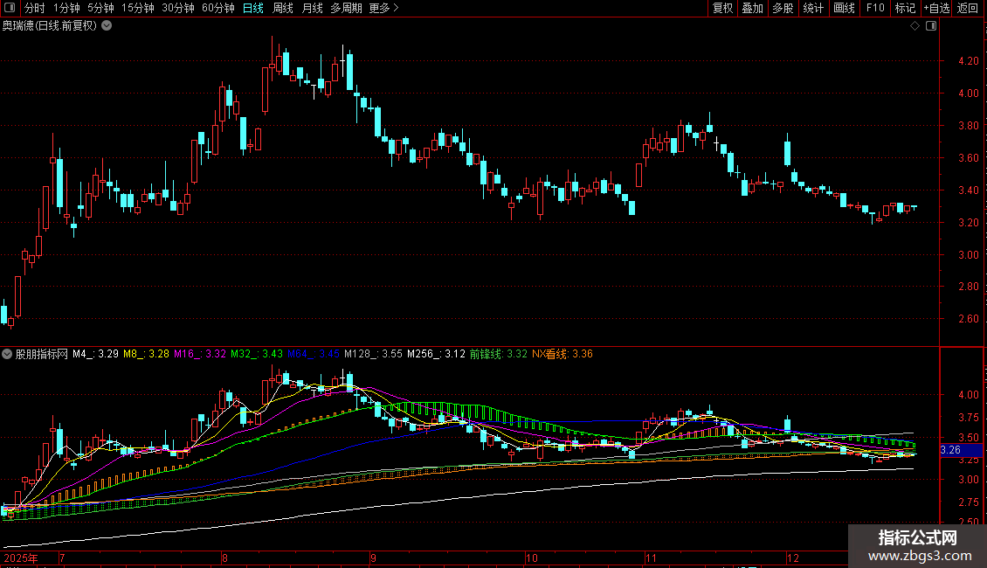
Task: Select the 15分钟 period tab
Action: [x=138, y=8]
